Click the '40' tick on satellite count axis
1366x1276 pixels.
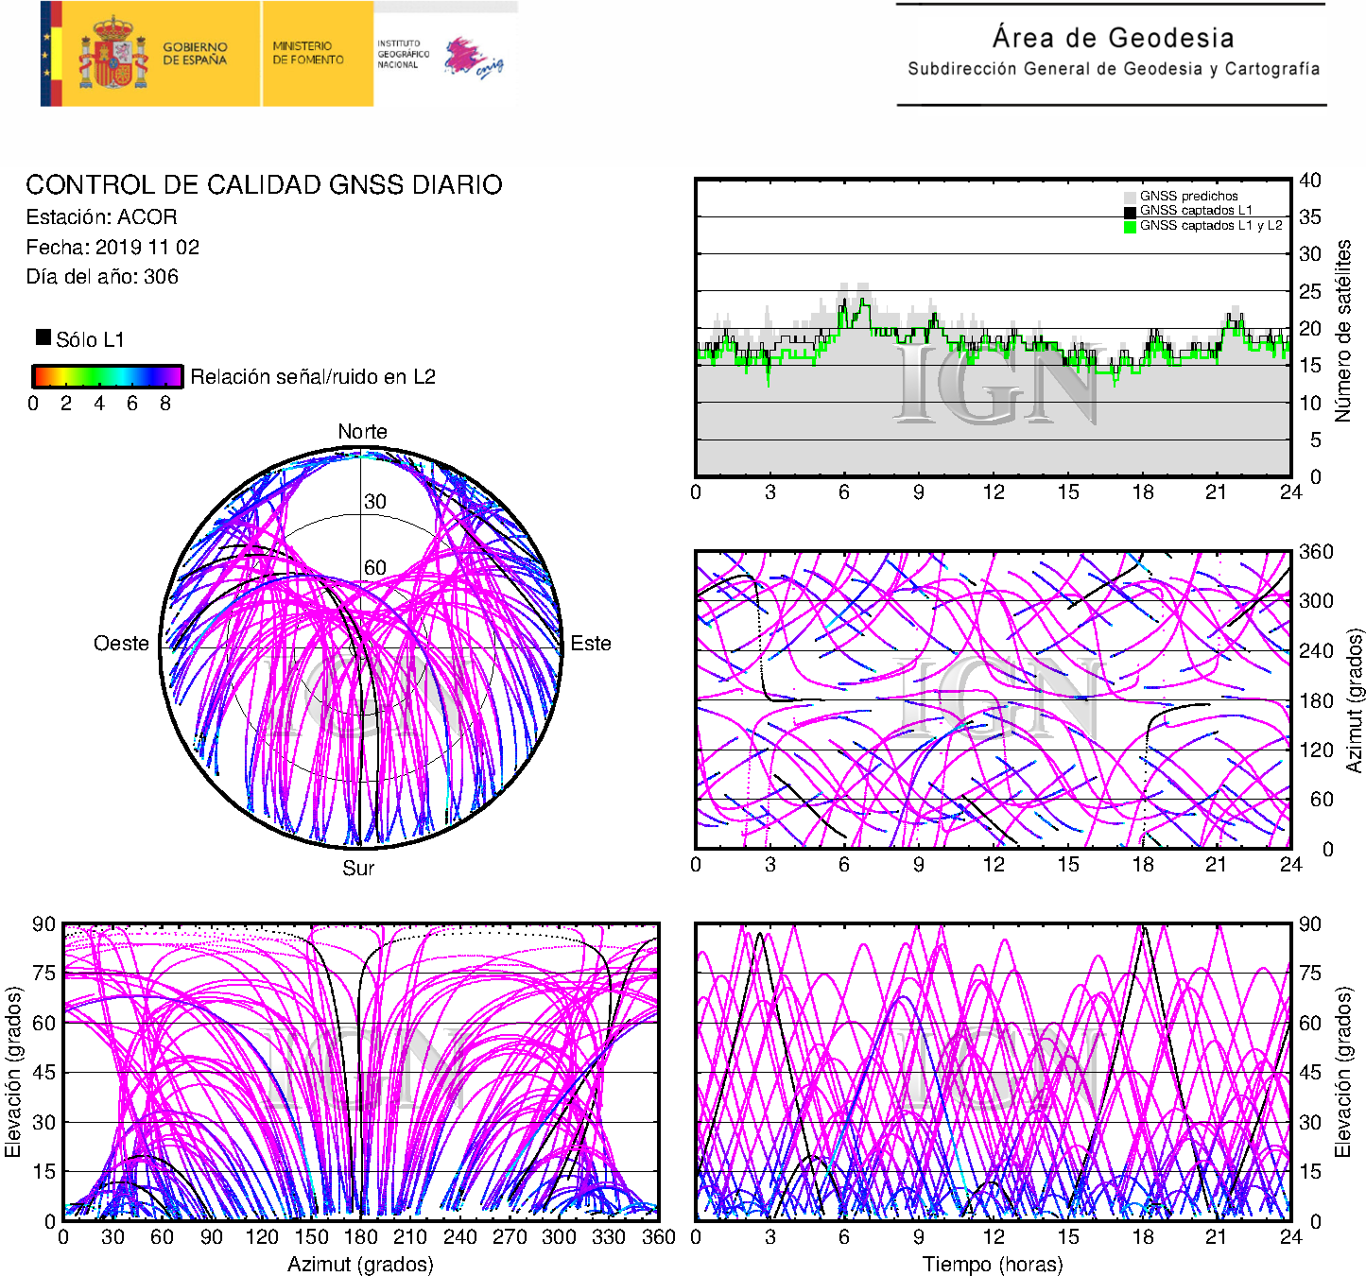[1309, 180]
